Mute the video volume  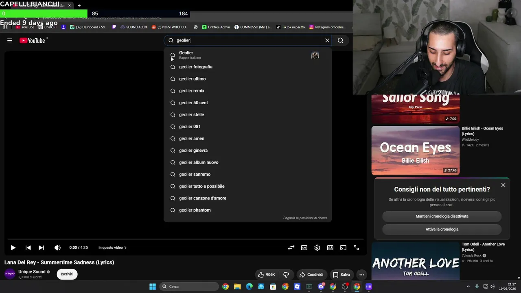tap(57, 247)
